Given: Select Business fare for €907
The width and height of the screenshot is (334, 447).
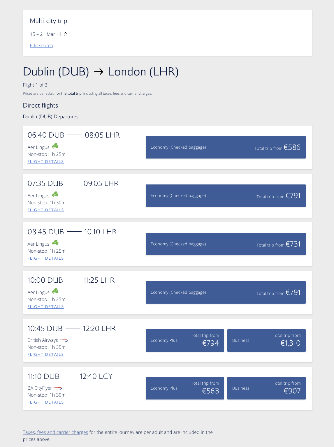Looking at the screenshot, I should tap(266, 388).
